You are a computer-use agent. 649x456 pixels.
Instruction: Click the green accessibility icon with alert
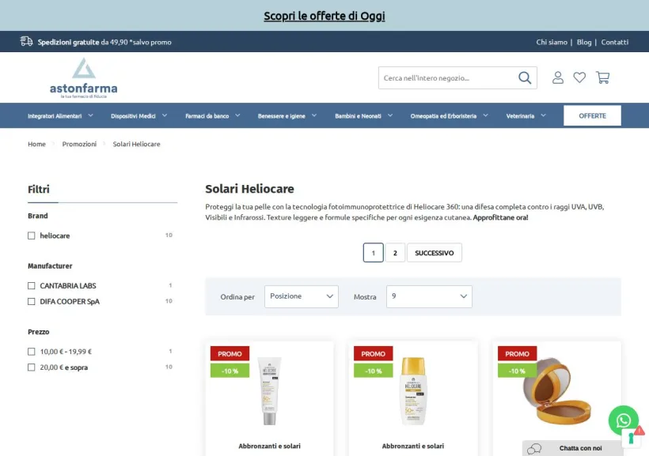(x=632, y=437)
